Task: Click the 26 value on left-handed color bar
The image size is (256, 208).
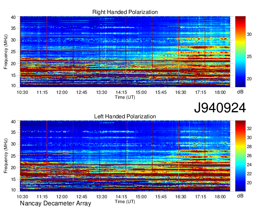Action: [x=249, y=156]
